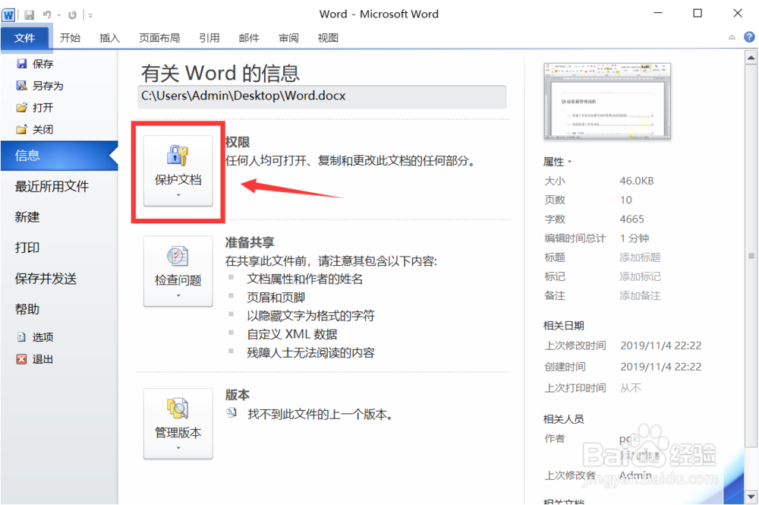Collapse the ribbon with the chevron toggle

pyautogui.click(x=731, y=36)
